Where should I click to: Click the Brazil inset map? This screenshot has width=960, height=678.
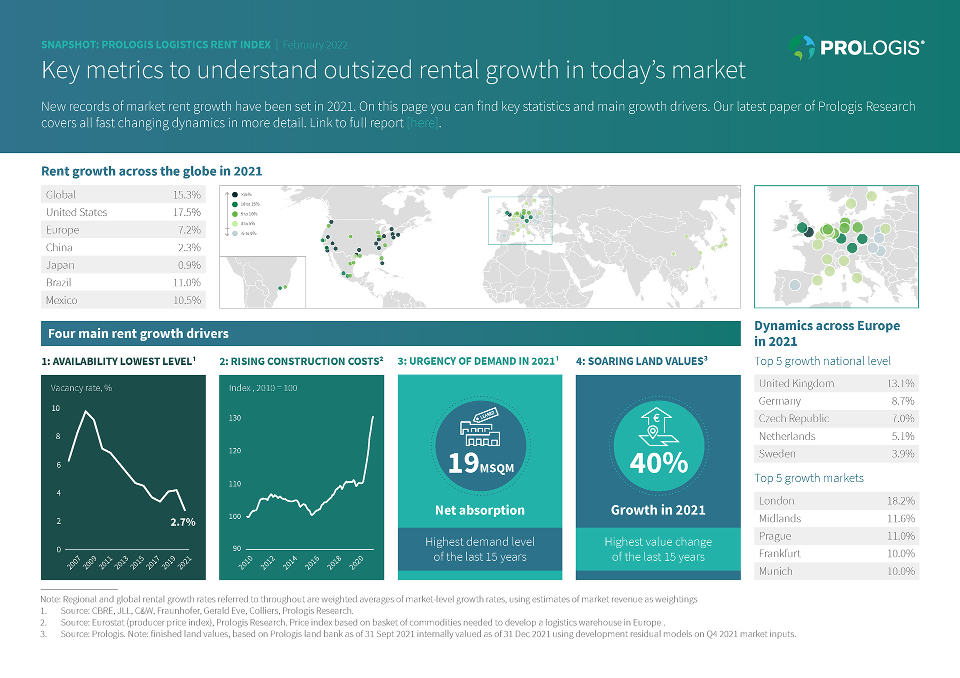(262, 282)
